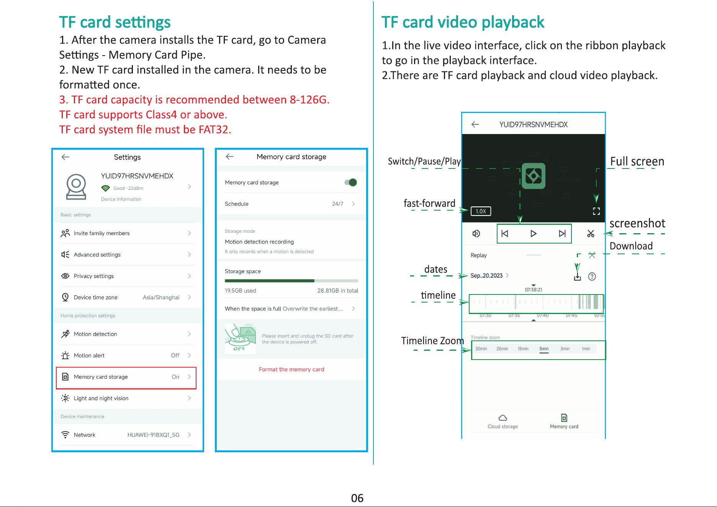Change the Asia/Shanghai time zone
This screenshot has width=717, height=507.
point(128,298)
